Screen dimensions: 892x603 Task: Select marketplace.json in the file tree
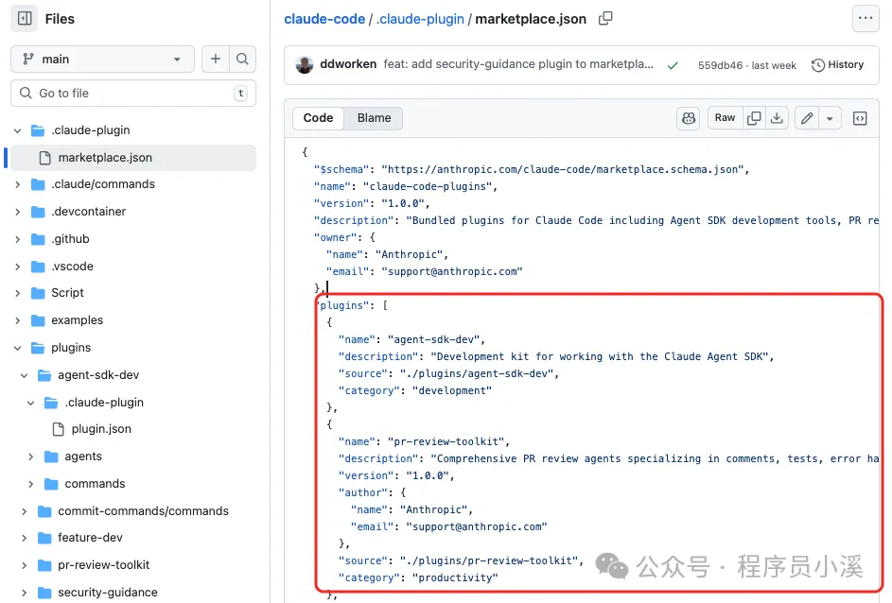pyautogui.click(x=133, y=158)
